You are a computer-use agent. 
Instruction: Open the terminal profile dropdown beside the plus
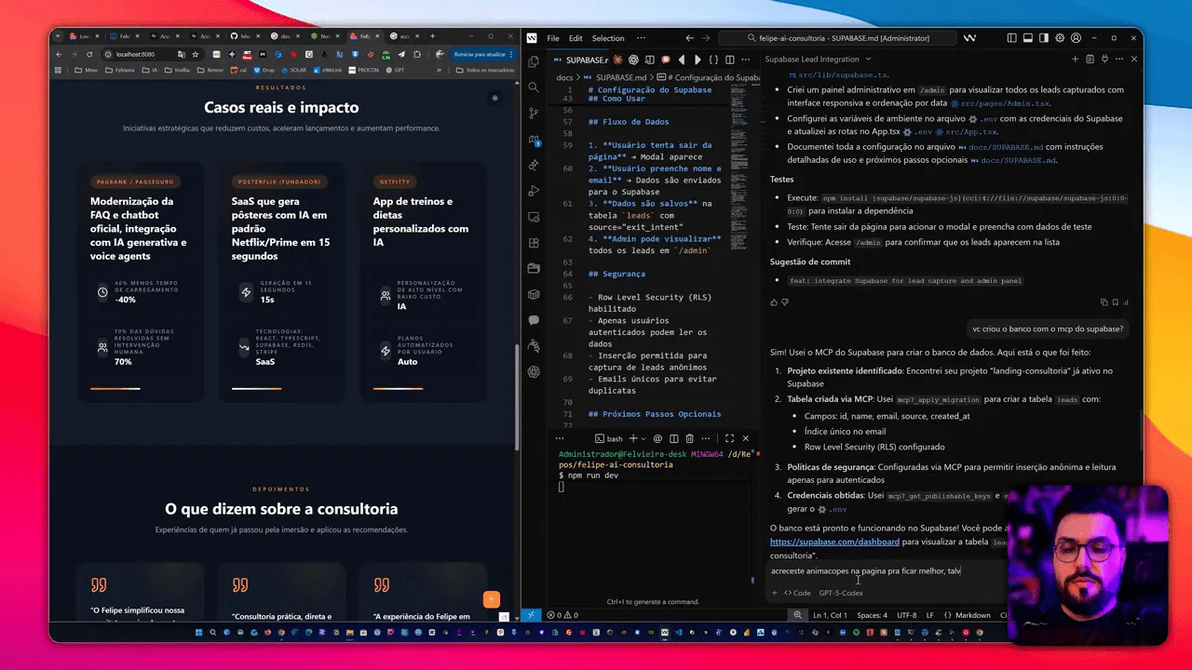643,438
